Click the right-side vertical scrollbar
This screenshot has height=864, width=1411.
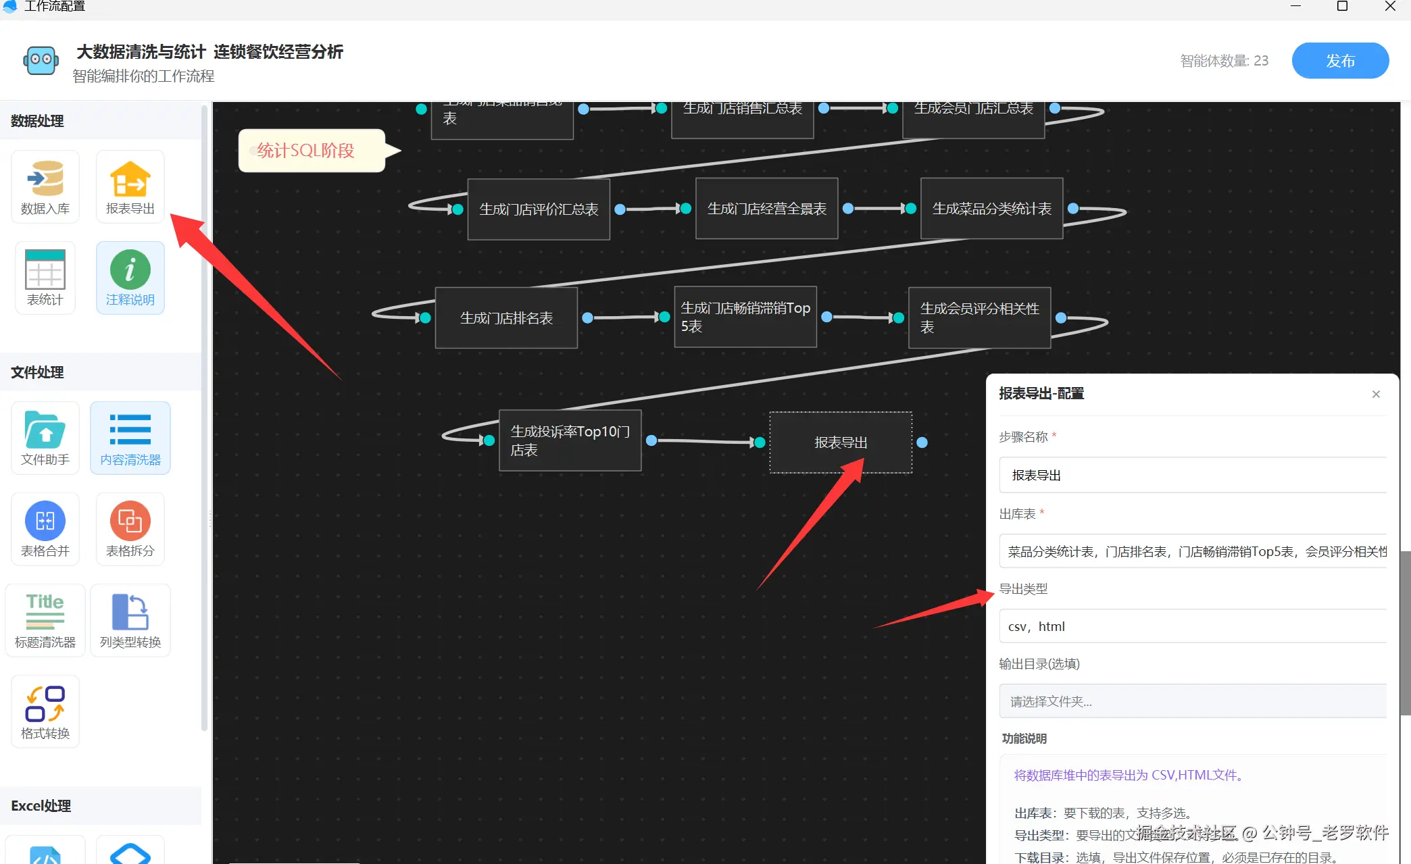point(1405,632)
